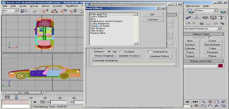The width and height of the screenshot is (229, 109).
Task: Click the Show Original button
Action: [104, 56]
